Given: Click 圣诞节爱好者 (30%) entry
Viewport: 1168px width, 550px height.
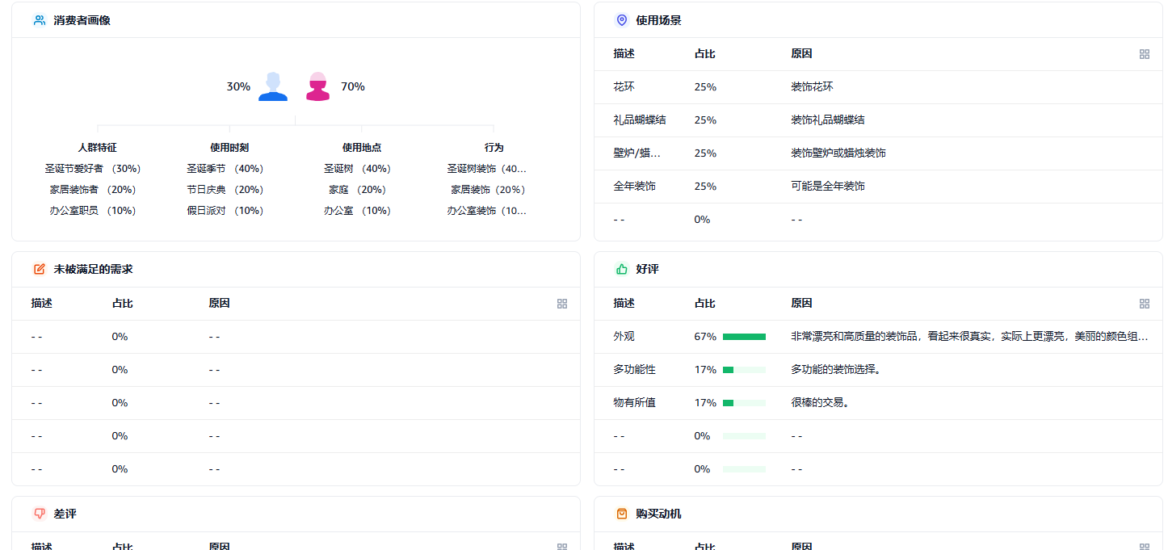Looking at the screenshot, I should pos(93,169).
